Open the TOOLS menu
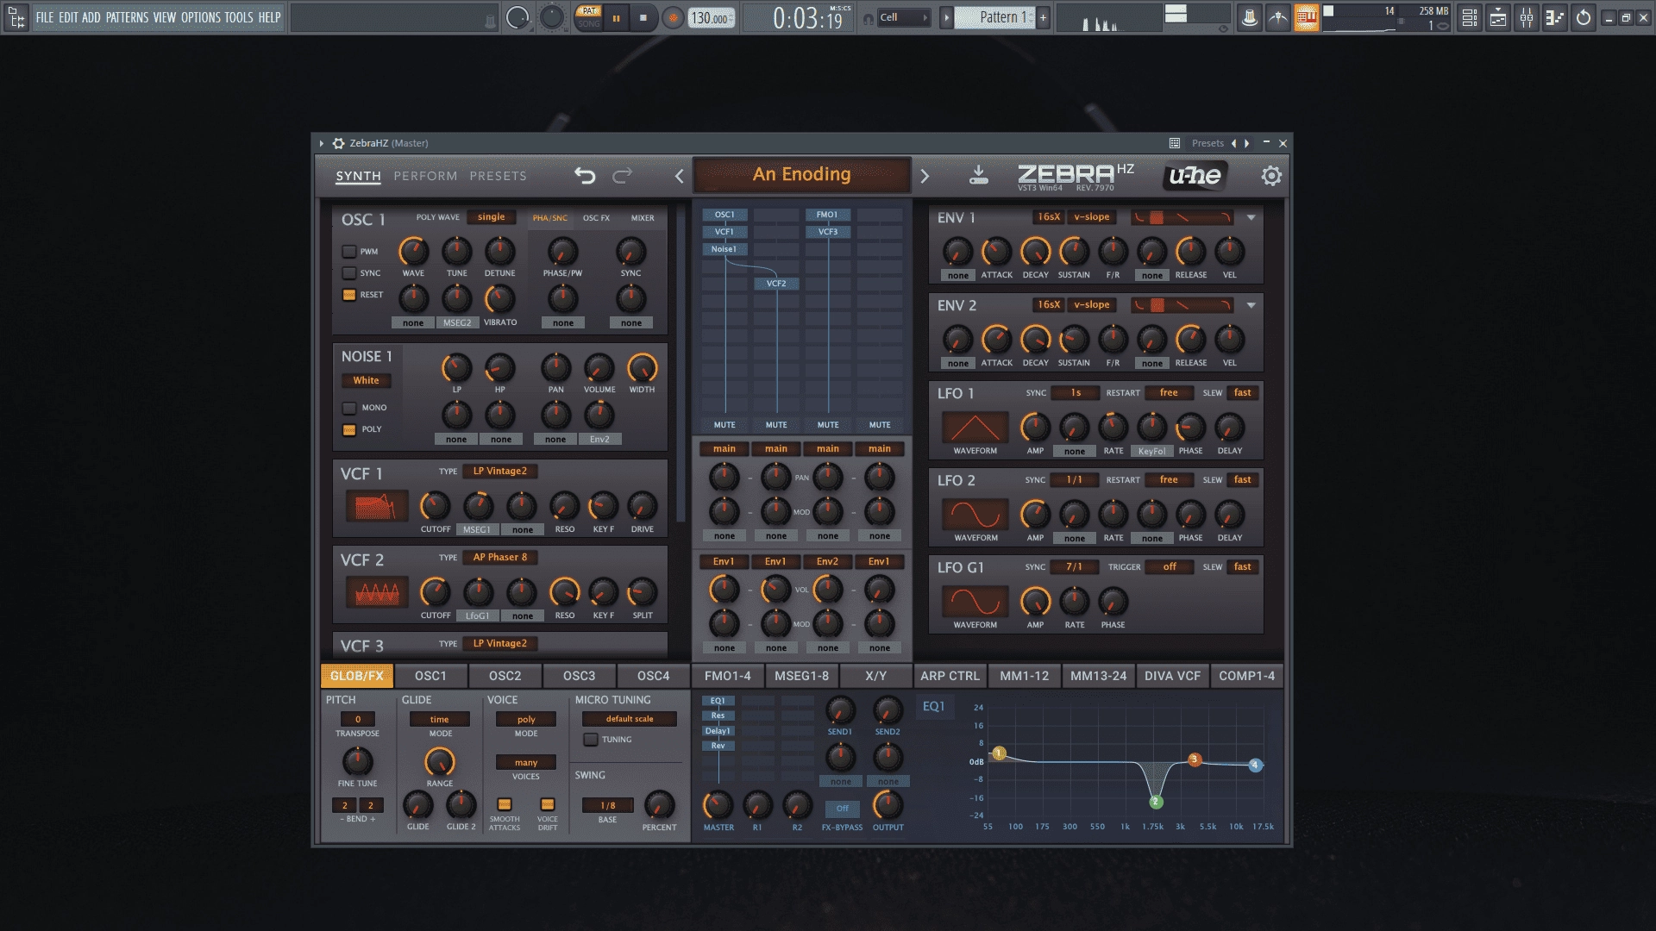 (x=239, y=17)
